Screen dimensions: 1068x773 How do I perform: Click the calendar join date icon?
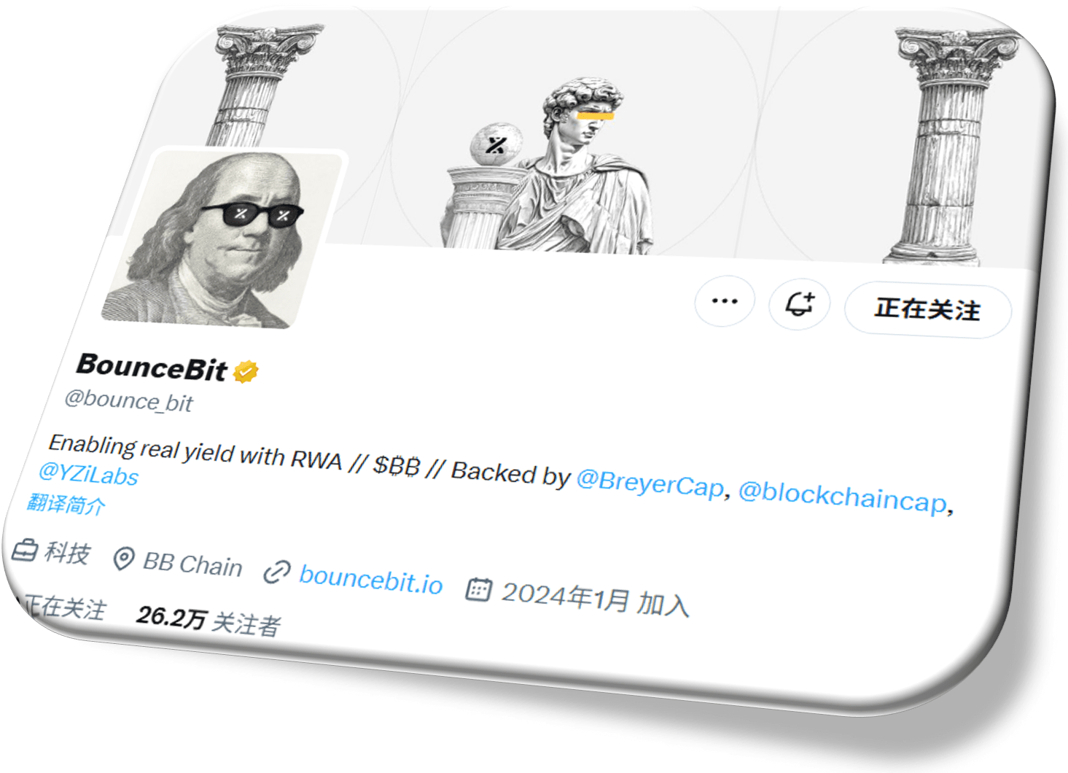[x=479, y=589]
